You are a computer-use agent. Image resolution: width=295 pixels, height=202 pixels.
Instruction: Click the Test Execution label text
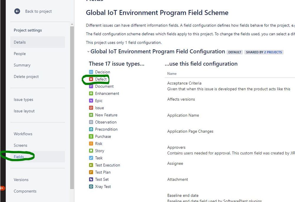[107, 165]
